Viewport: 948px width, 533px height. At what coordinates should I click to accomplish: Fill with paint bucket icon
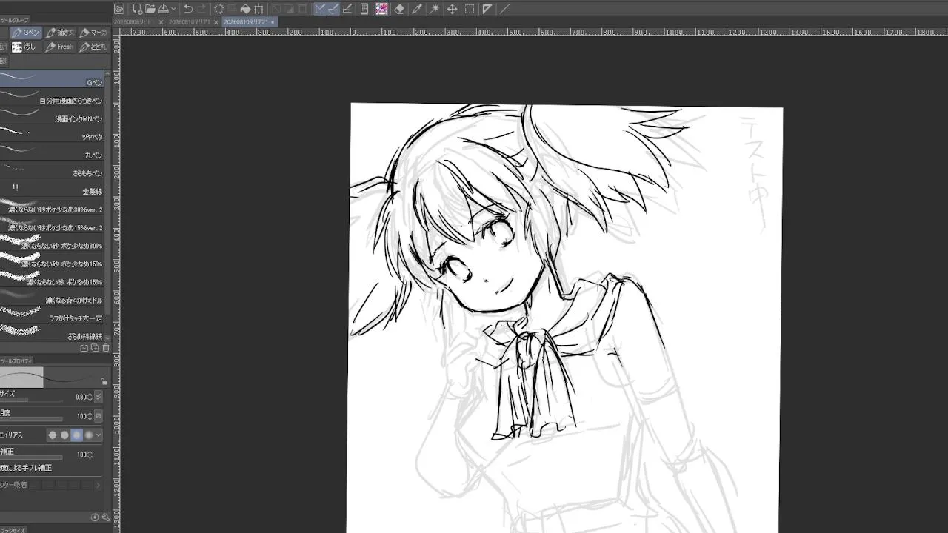pyautogui.click(x=245, y=9)
